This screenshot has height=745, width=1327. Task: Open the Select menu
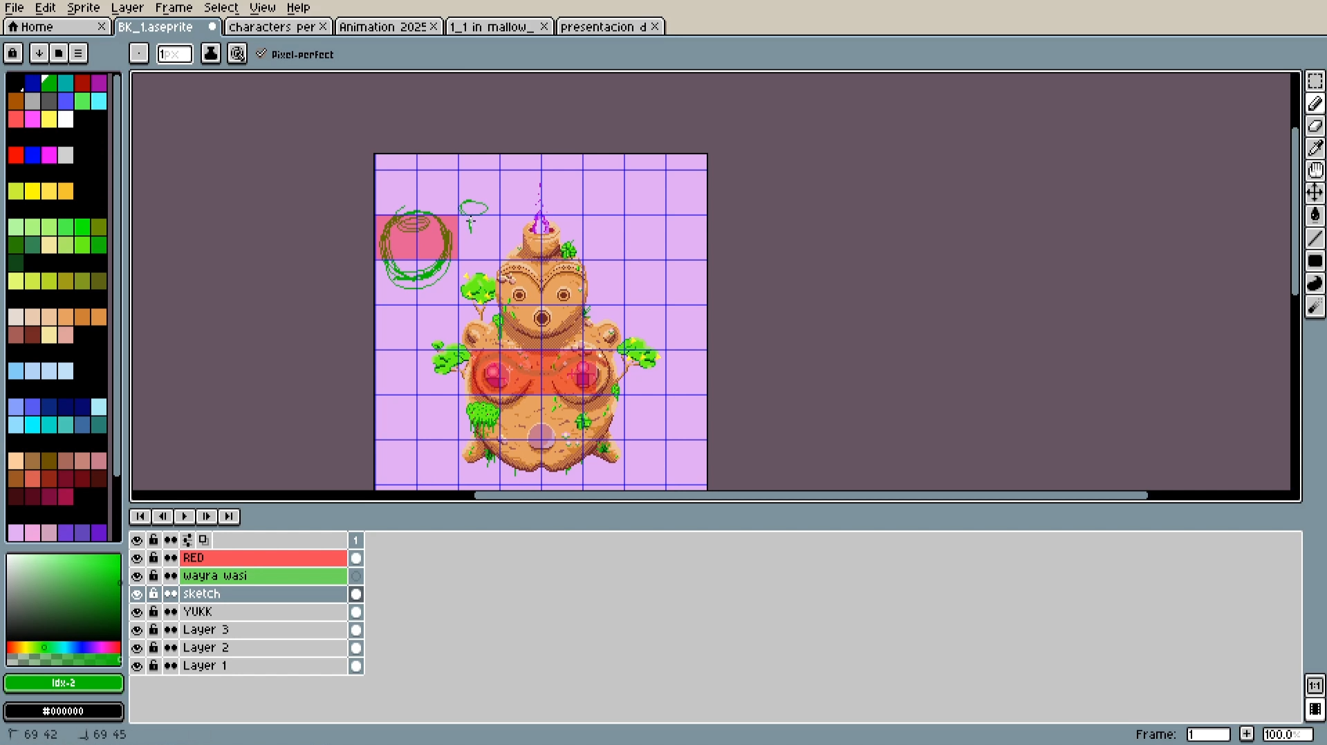click(221, 8)
